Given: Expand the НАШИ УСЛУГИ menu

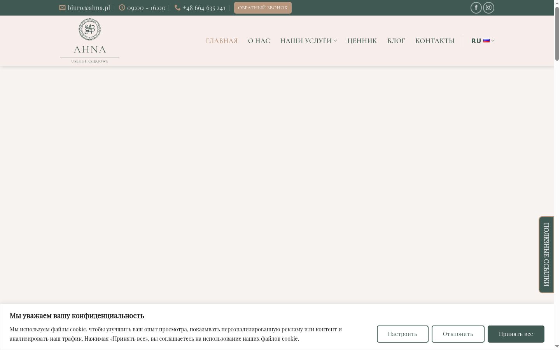Looking at the screenshot, I should coord(309,41).
